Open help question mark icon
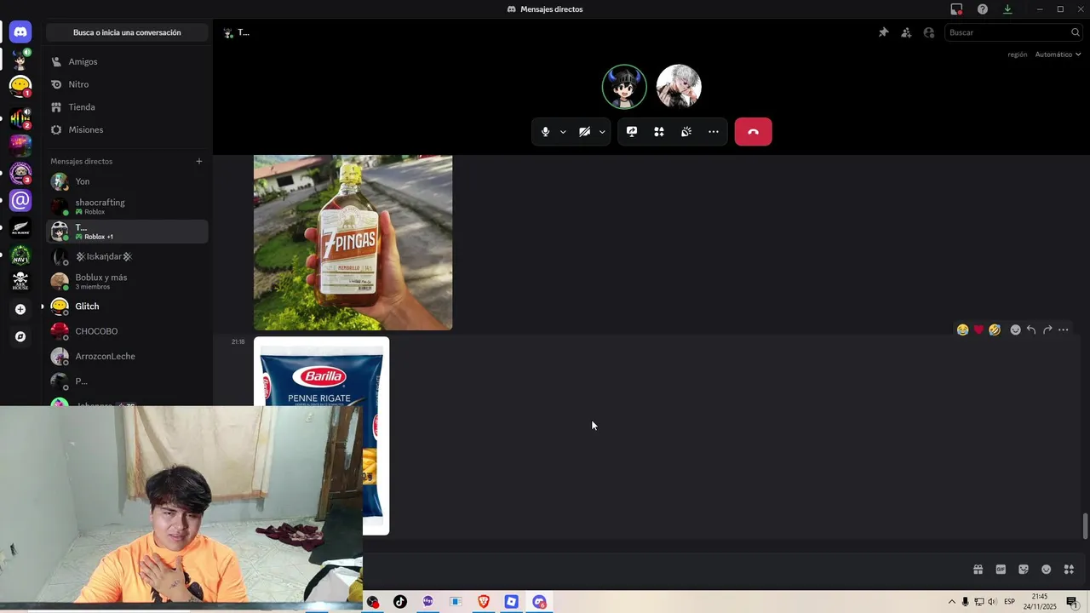Screen dimensions: 1090x613 coord(983,9)
